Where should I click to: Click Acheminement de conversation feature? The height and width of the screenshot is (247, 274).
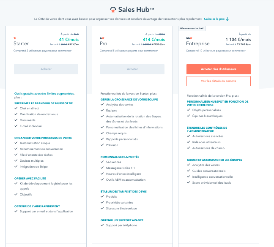[x=41, y=149]
